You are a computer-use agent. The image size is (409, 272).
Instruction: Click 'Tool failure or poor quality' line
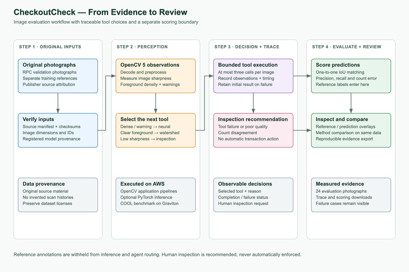pos(243,127)
